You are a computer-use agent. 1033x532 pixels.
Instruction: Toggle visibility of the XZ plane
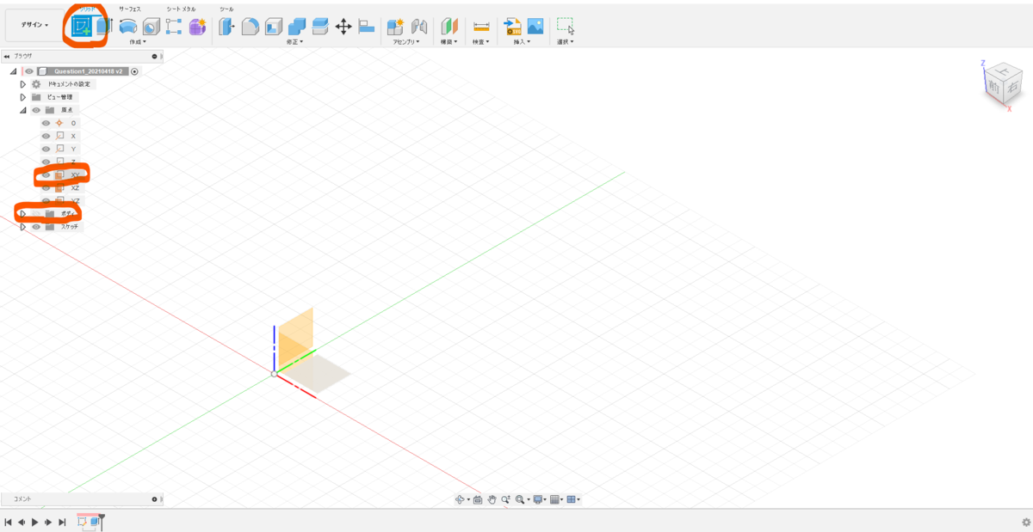tap(46, 187)
